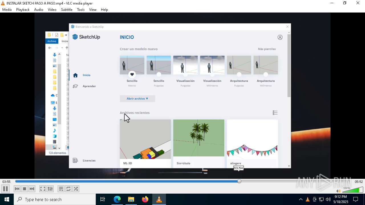Viewport: 365px width, 205px height.
Task: Choose Sencillo Pulgadas template thumbnail
Action: point(159,65)
